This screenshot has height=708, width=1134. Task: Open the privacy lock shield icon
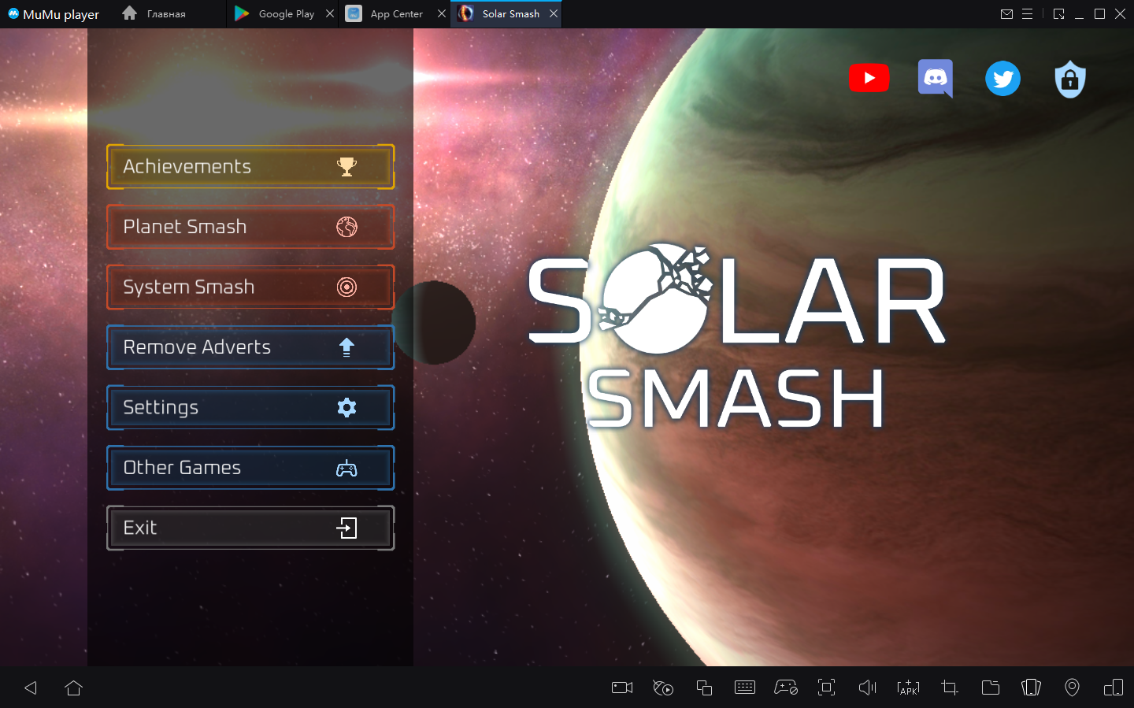[x=1069, y=80]
